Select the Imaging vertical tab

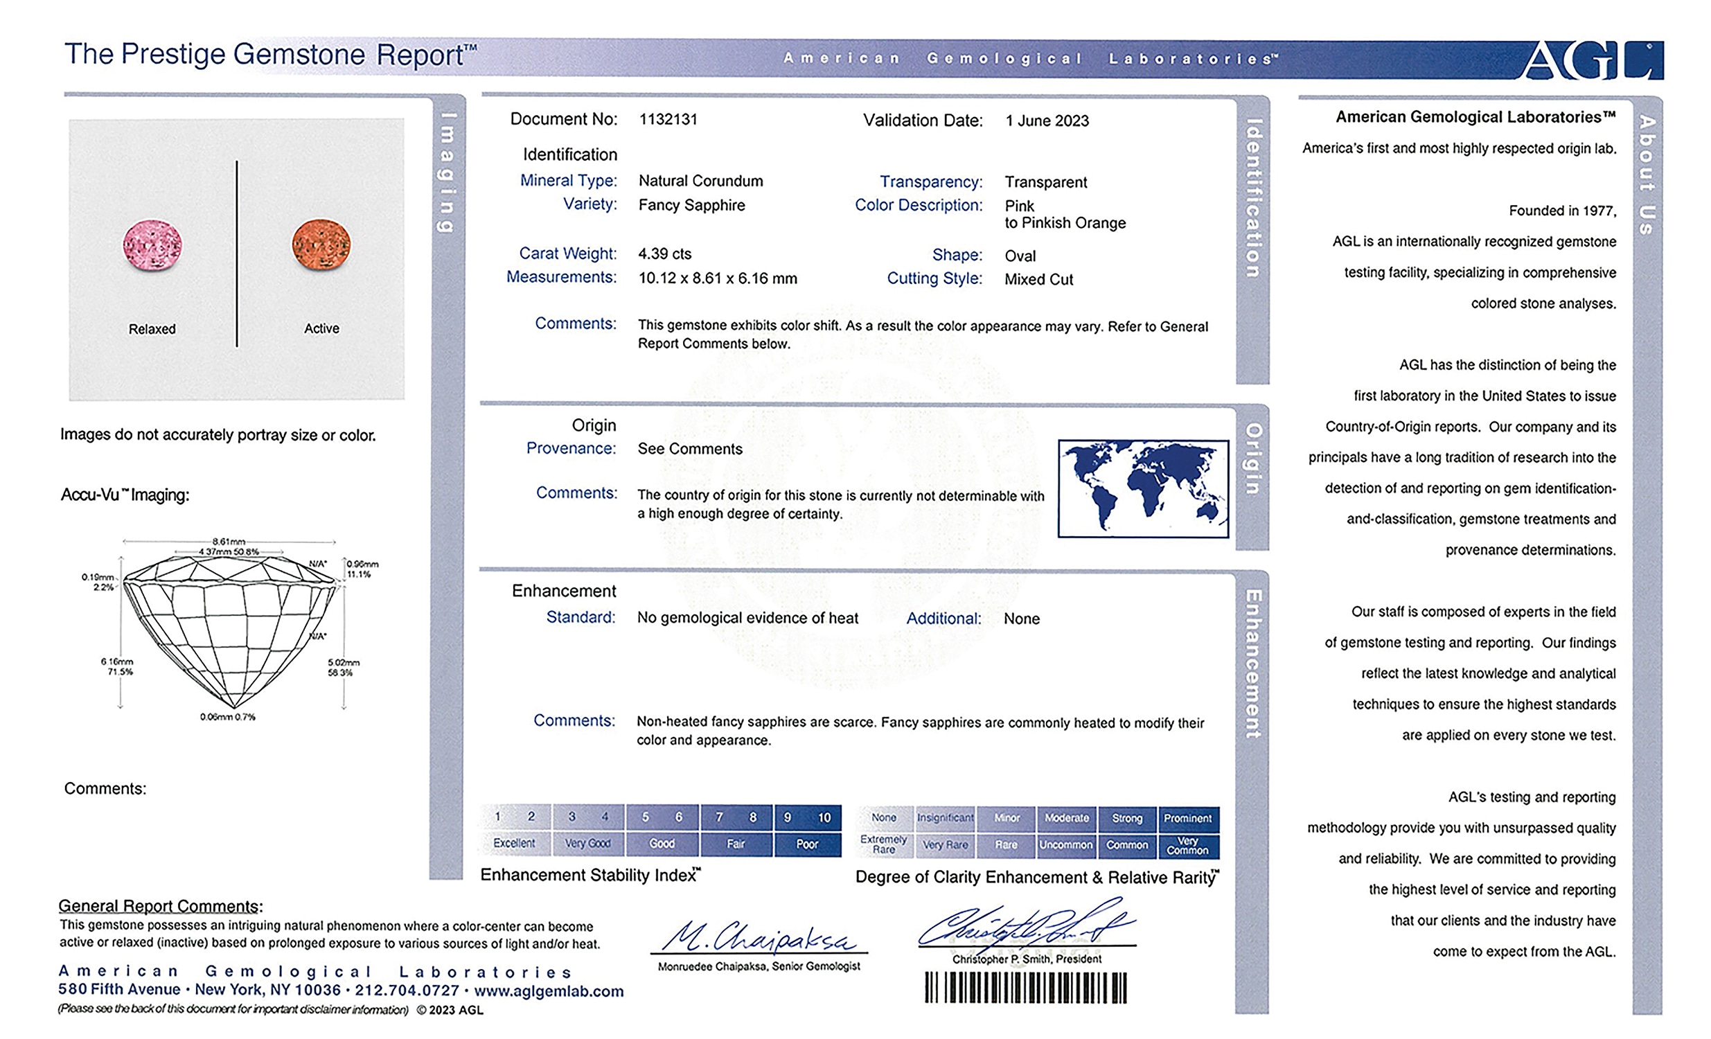tap(447, 174)
